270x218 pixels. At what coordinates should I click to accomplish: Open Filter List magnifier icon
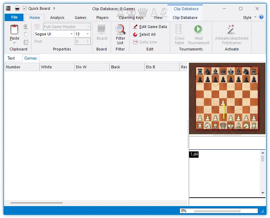click(x=120, y=29)
